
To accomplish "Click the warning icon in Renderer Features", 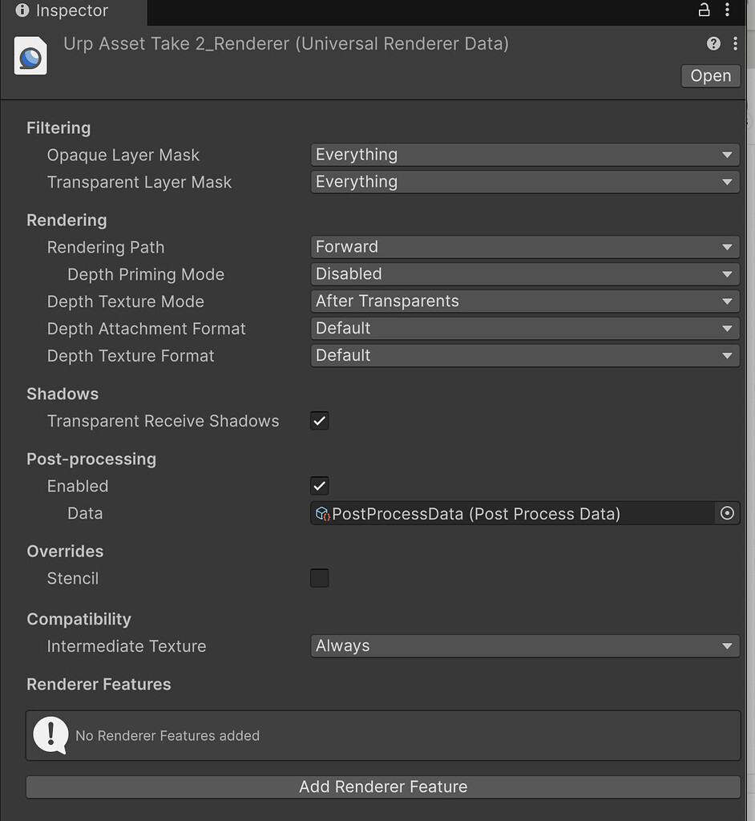I will pyautogui.click(x=50, y=735).
